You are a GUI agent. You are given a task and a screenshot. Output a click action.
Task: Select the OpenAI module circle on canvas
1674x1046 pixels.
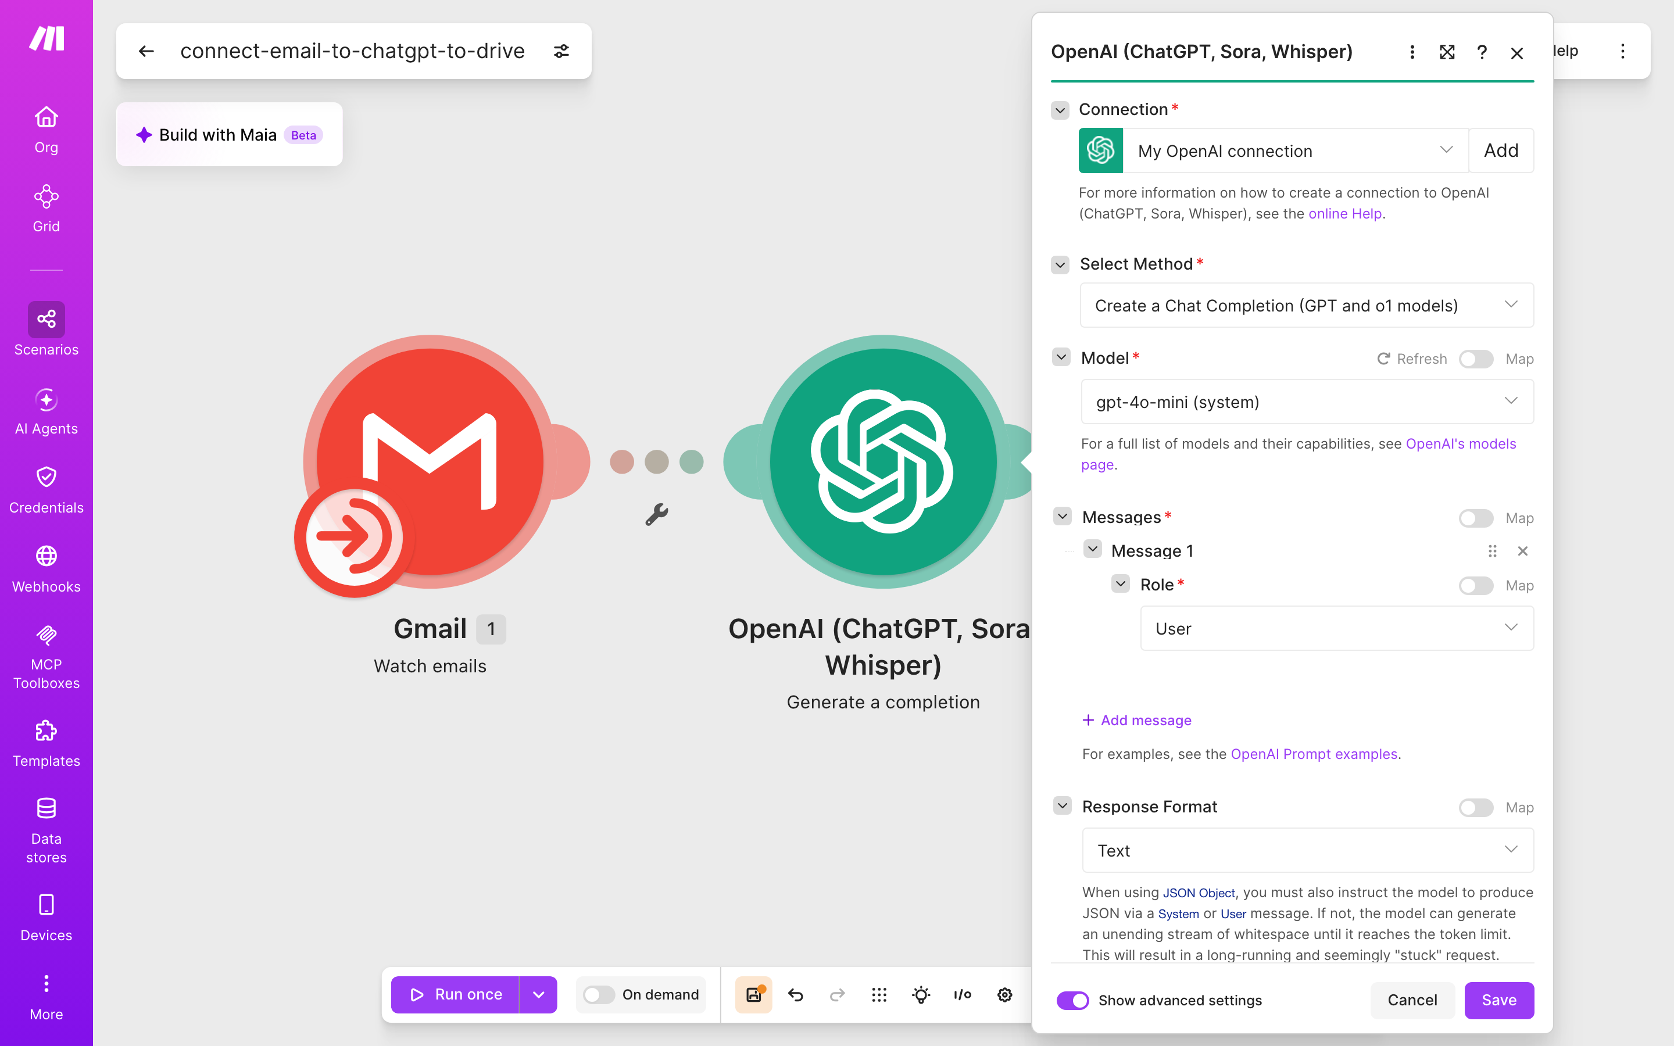[883, 462]
